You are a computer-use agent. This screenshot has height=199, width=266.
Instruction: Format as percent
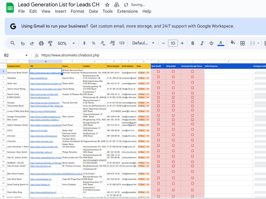(93, 43)
